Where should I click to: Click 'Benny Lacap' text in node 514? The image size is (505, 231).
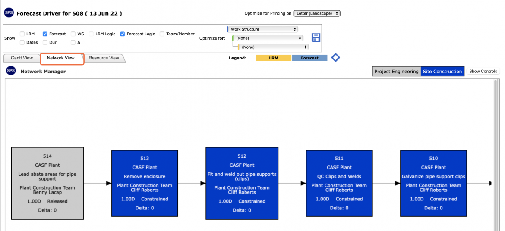click(47, 192)
